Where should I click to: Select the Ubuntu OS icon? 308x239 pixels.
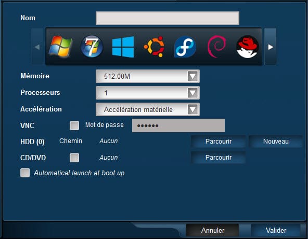(x=154, y=47)
